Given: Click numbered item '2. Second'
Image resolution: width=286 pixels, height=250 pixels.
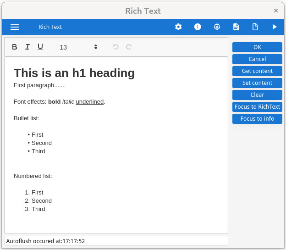Looking at the screenshot, I should [x=38, y=201].
